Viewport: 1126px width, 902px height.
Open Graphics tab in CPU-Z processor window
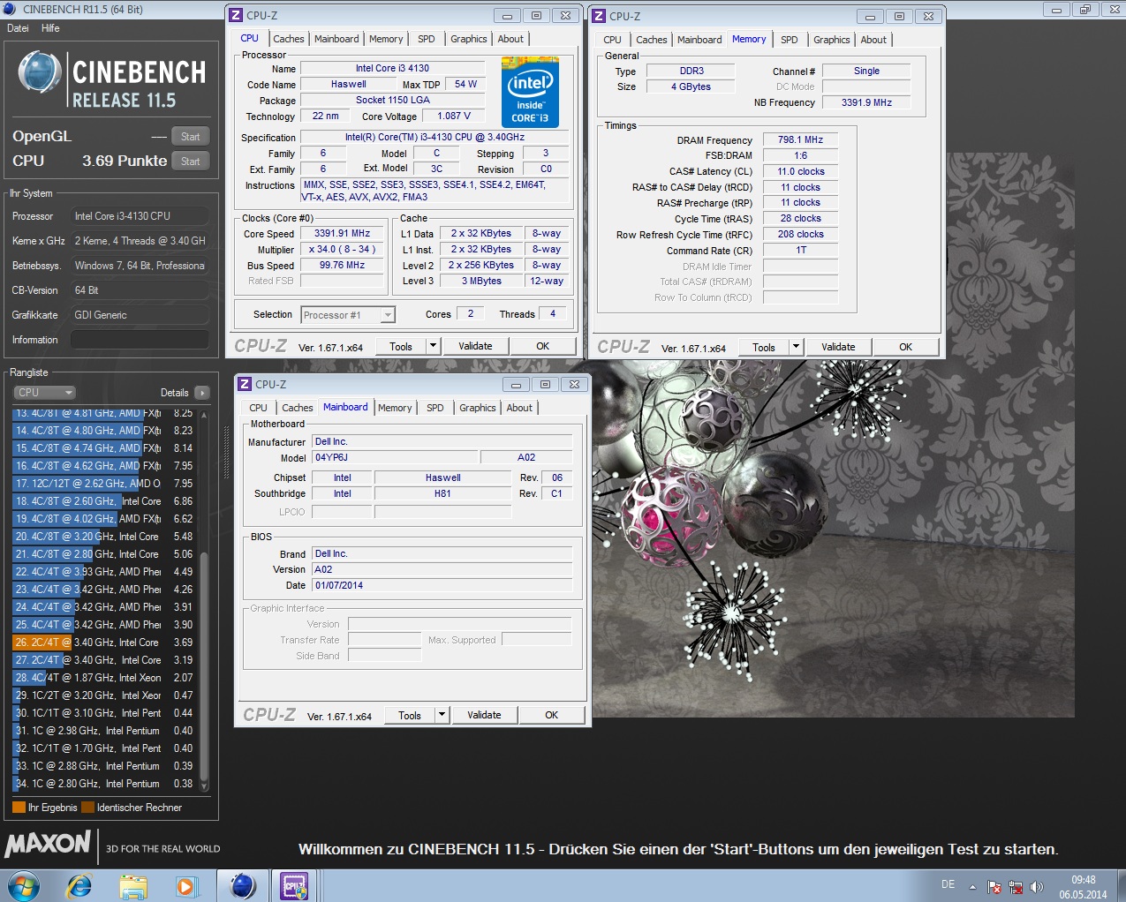tap(468, 39)
